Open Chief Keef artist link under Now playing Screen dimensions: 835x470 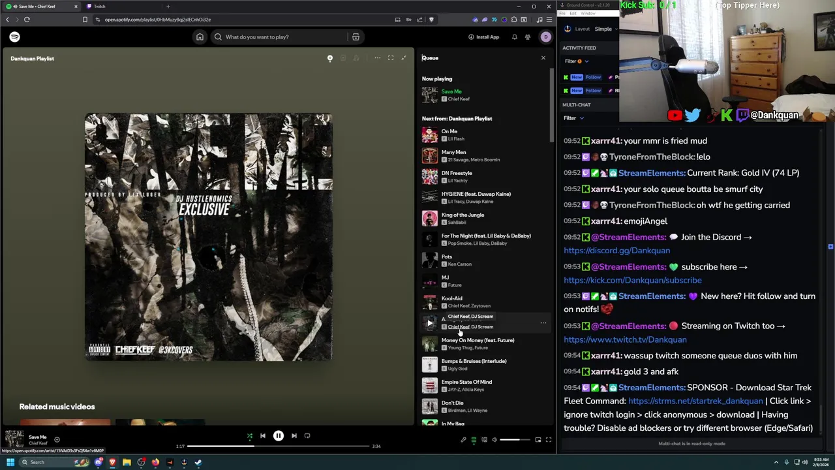tap(459, 99)
